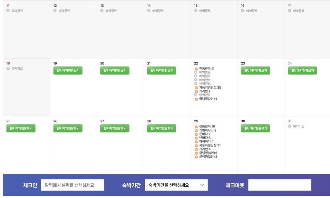Click the 체크아웃 label

click(235, 185)
